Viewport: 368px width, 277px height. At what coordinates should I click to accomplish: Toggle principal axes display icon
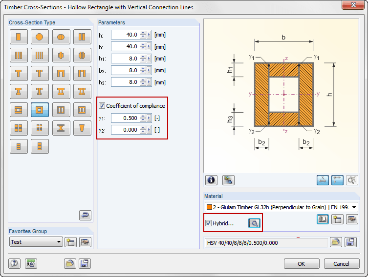click(337, 180)
